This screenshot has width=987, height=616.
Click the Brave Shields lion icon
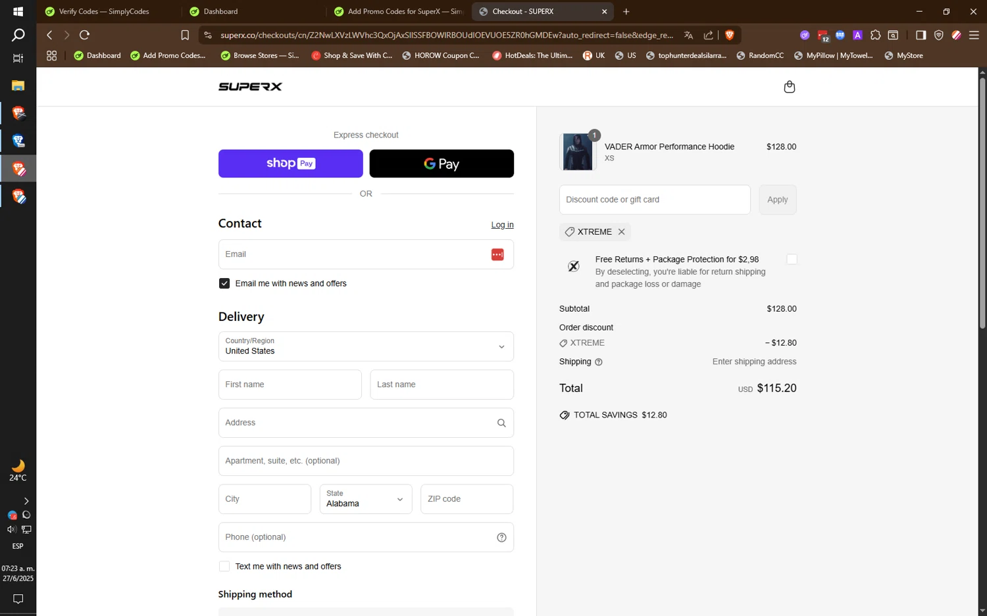(729, 36)
